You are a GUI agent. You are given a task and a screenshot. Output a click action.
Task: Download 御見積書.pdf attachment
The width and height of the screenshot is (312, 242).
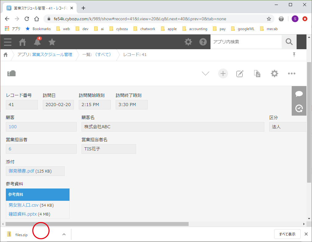(21, 171)
